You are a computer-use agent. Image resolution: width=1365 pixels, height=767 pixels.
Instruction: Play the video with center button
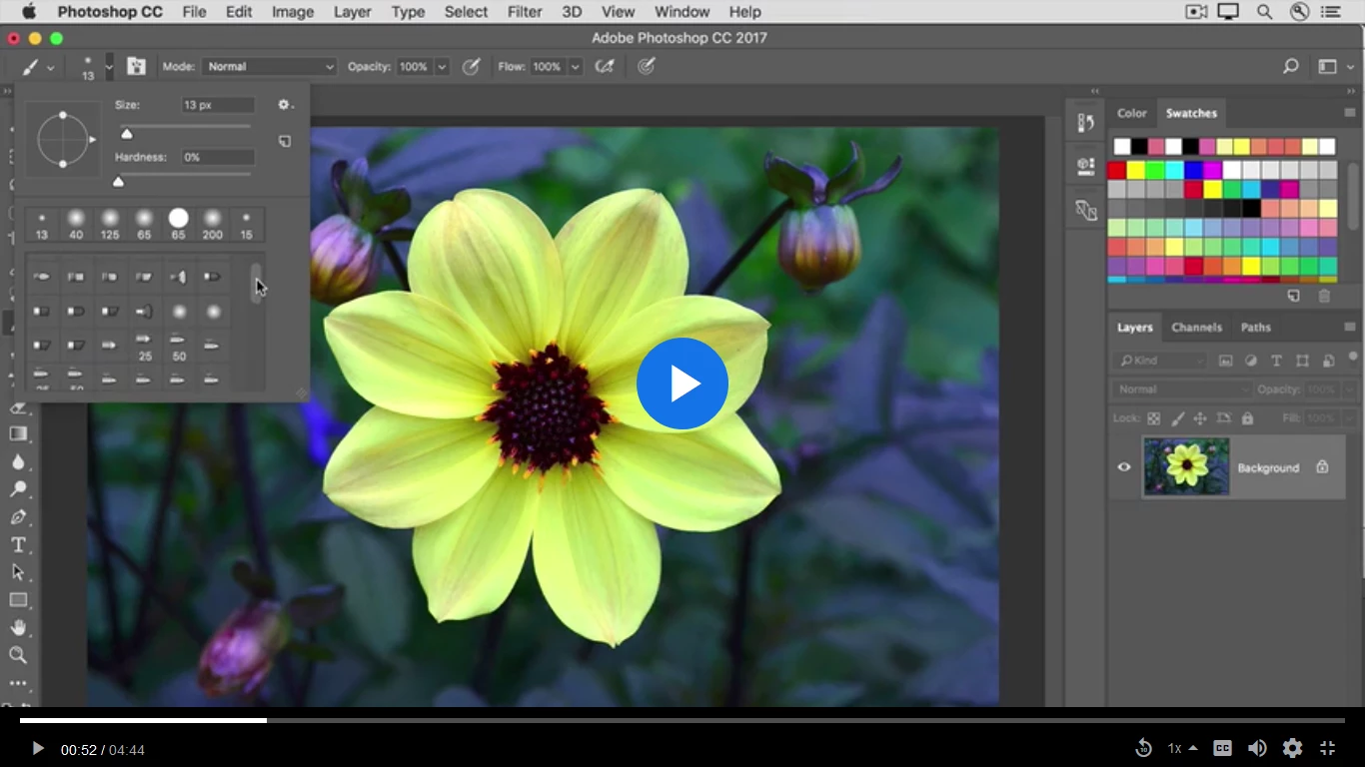coord(682,383)
